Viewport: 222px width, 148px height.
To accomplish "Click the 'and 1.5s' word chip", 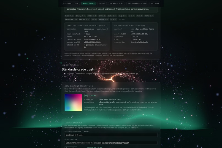I will click(x=102, y=16).
